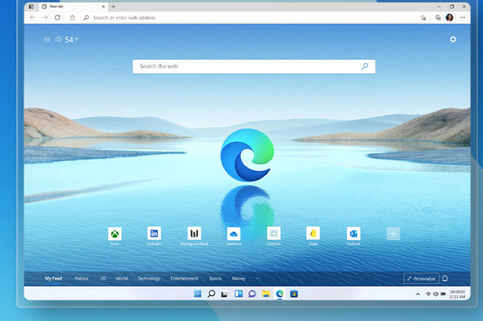Image resolution: width=483 pixels, height=321 pixels.
Task: Select the Entertainment feed tab
Action: pos(184,278)
